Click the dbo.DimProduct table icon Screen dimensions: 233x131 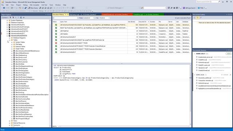14,75
